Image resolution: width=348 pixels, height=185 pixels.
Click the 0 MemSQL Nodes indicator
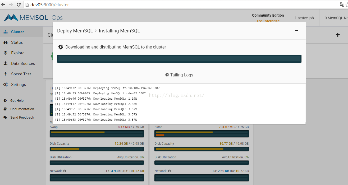(x=336, y=18)
